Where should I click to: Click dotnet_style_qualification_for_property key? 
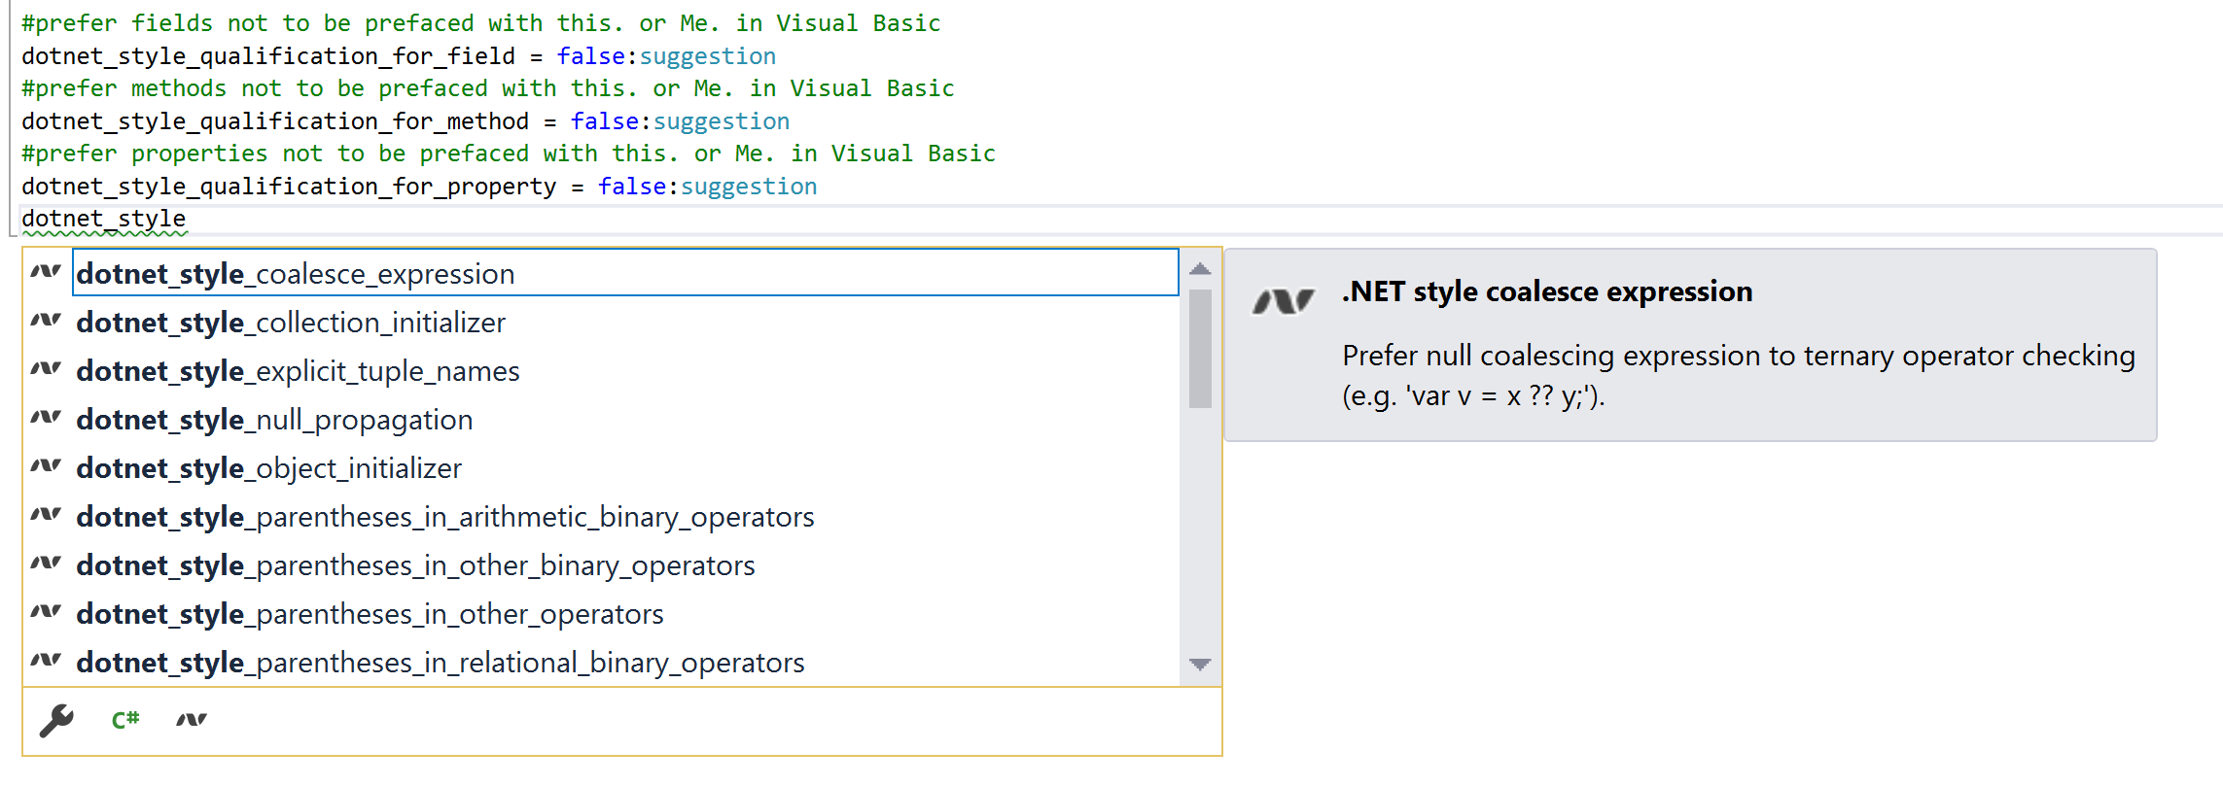coord(289,187)
